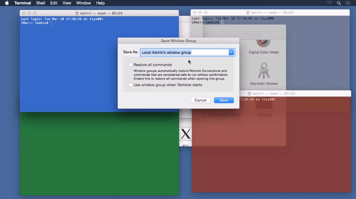The width and height of the screenshot is (356, 199).
Task: Click the Wi-Fi status icon
Action: coord(329,3)
